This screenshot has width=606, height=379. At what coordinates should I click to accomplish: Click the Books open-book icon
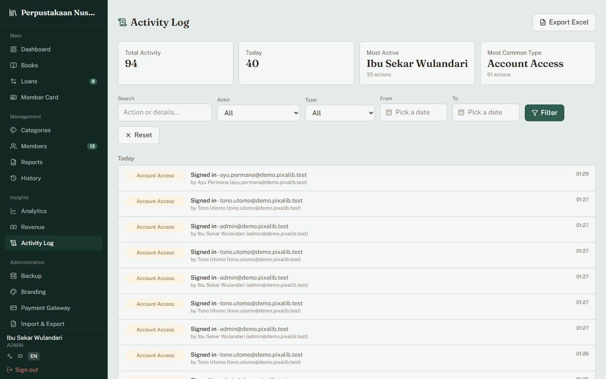coord(13,65)
